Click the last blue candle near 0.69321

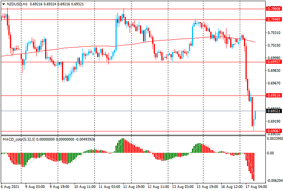coord(255,115)
